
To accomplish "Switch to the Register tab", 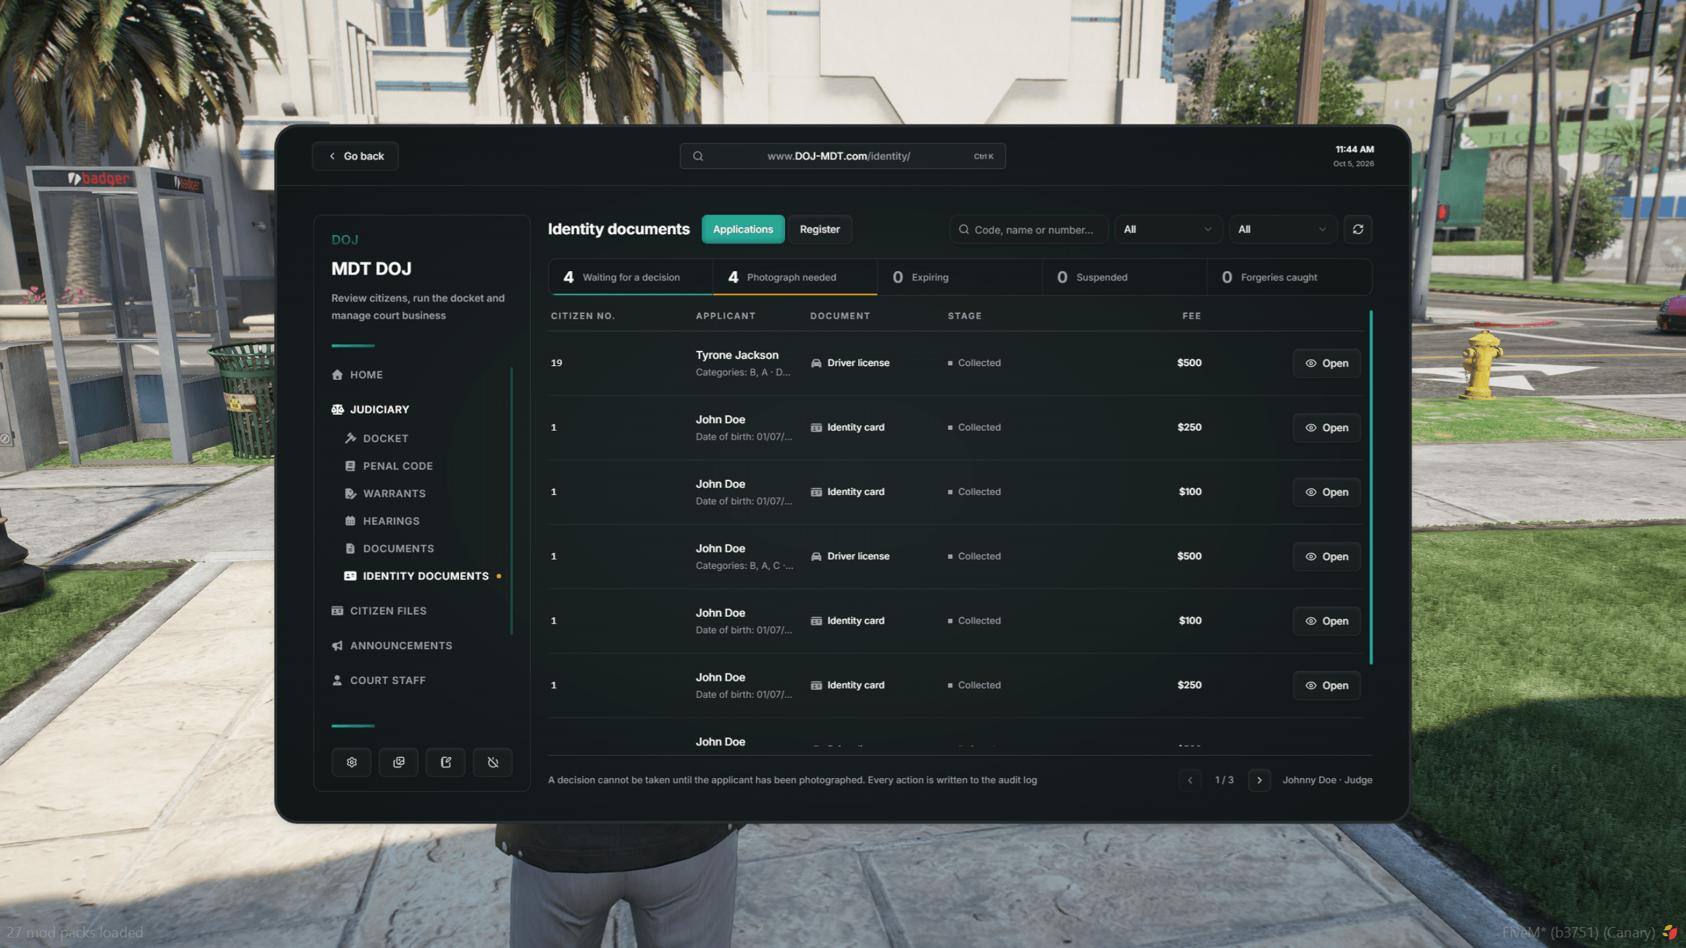I will coord(820,229).
